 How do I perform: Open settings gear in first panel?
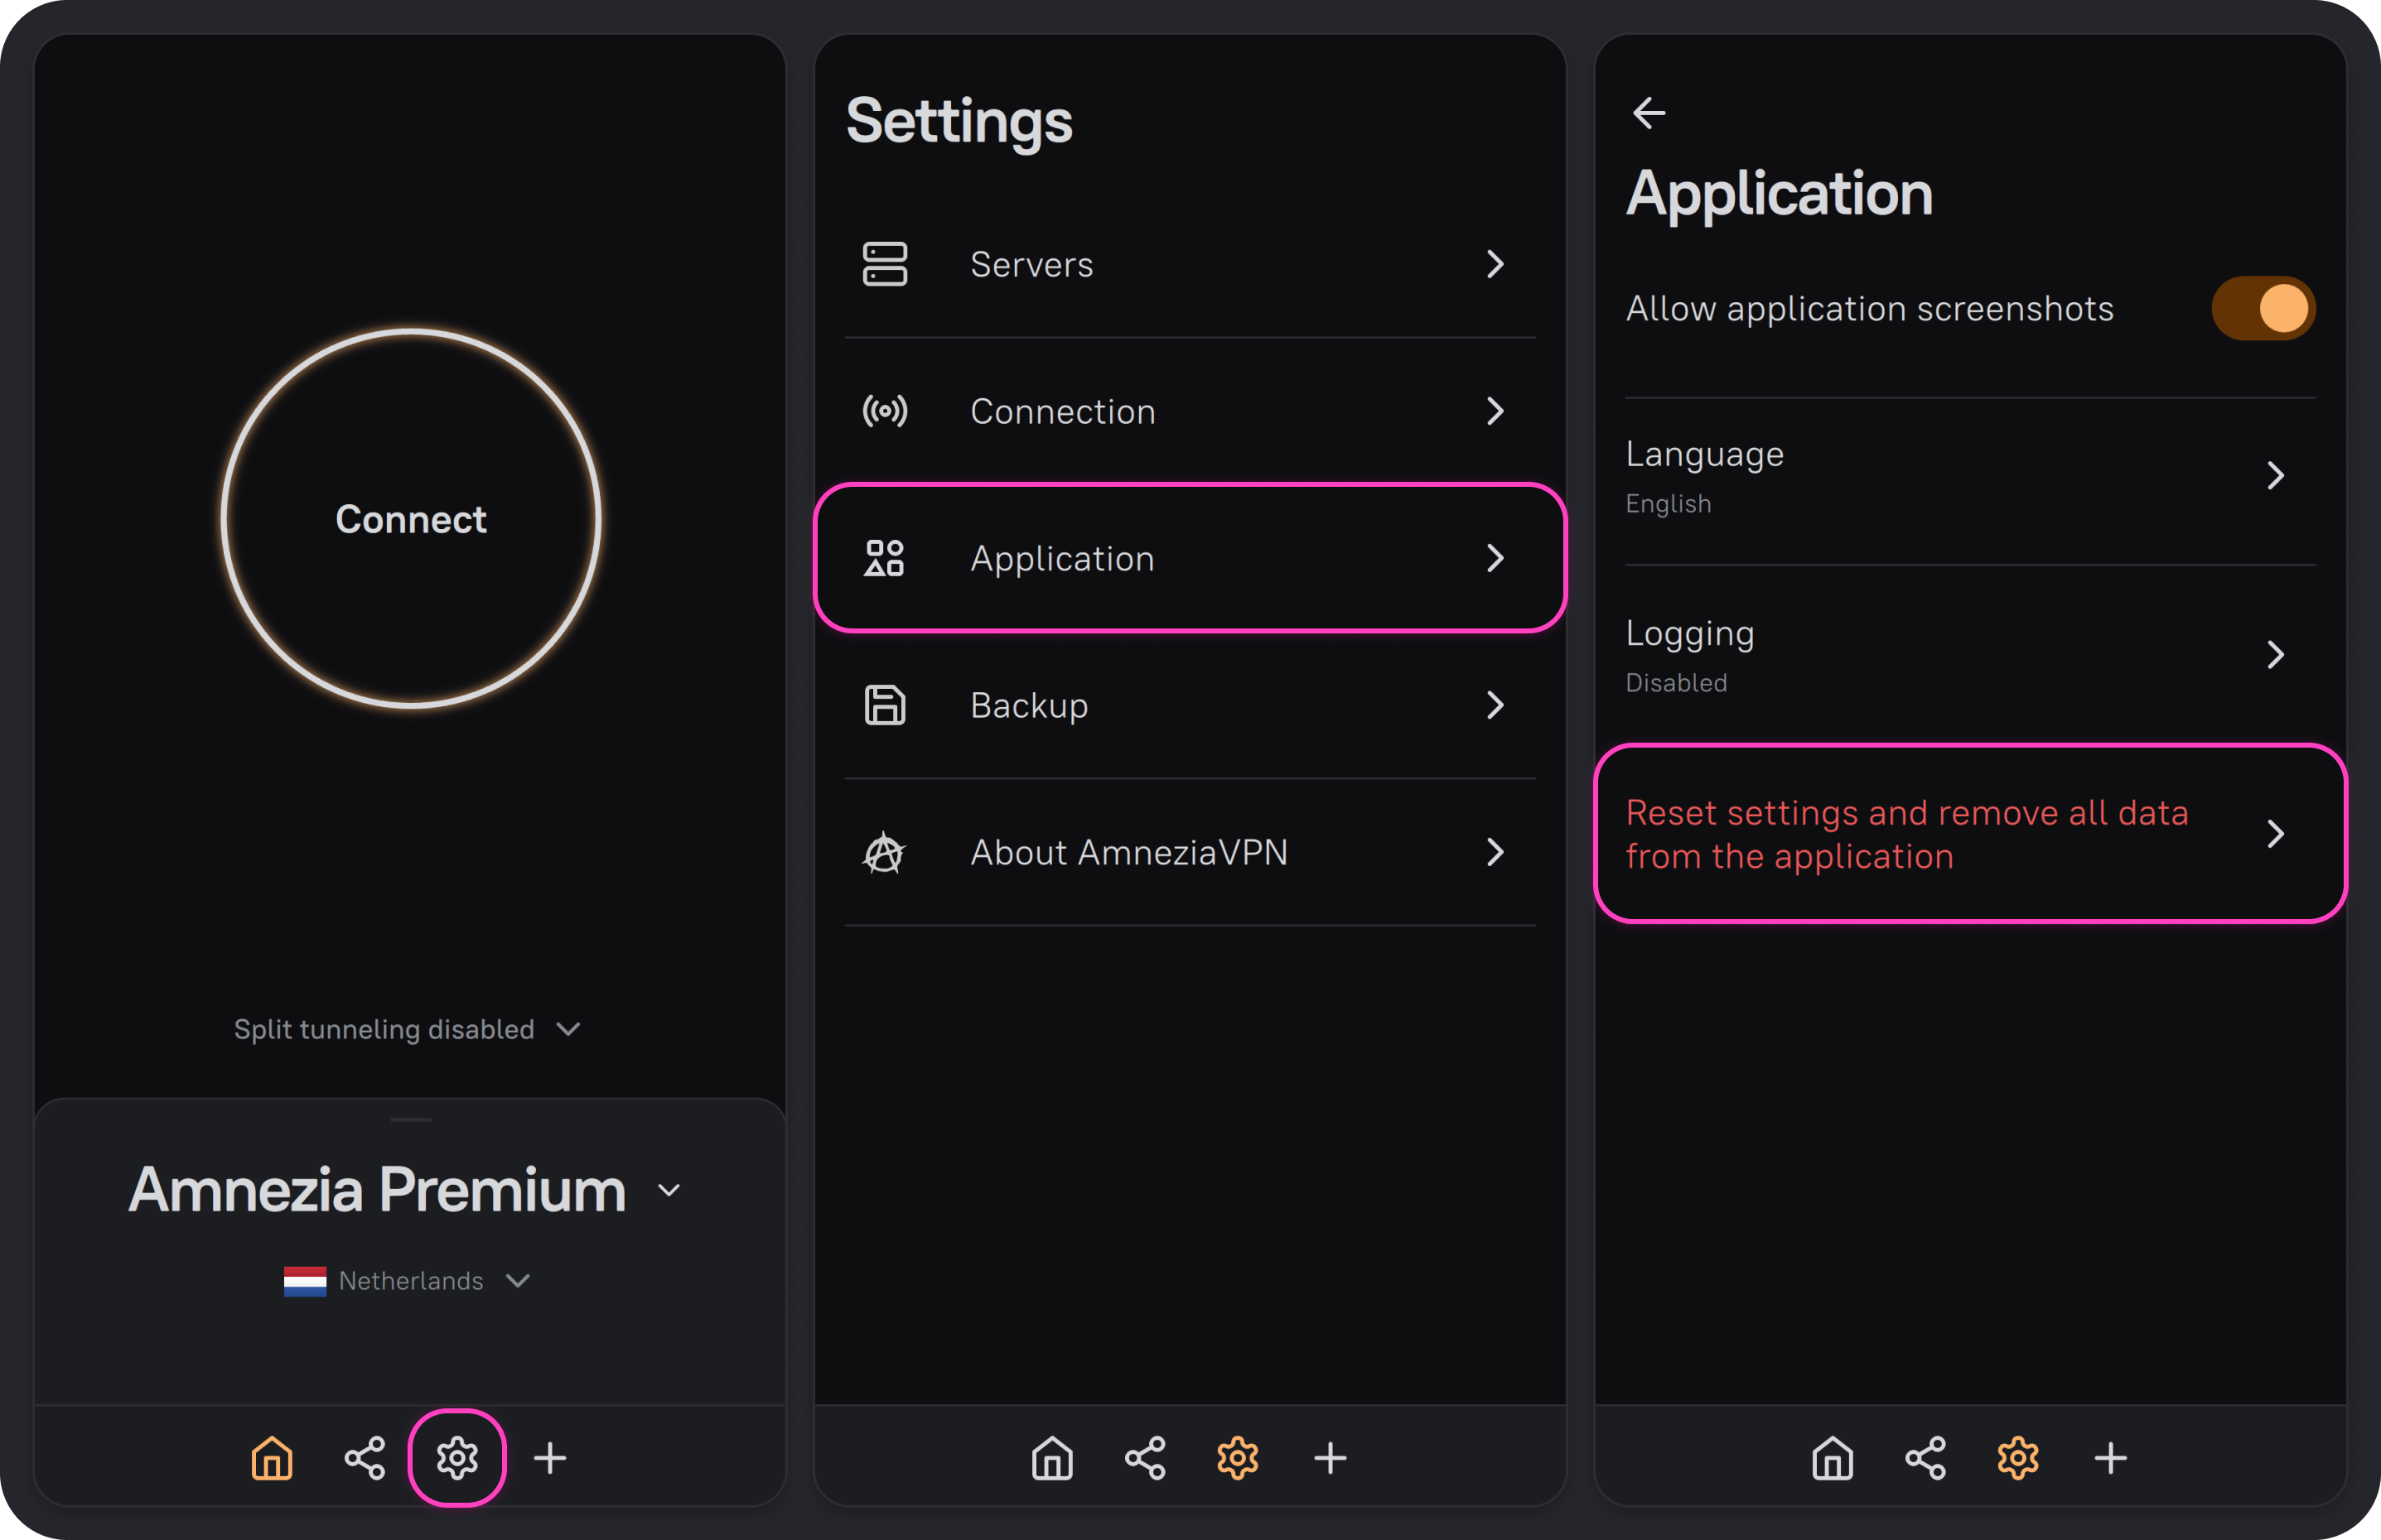[x=457, y=1458]
